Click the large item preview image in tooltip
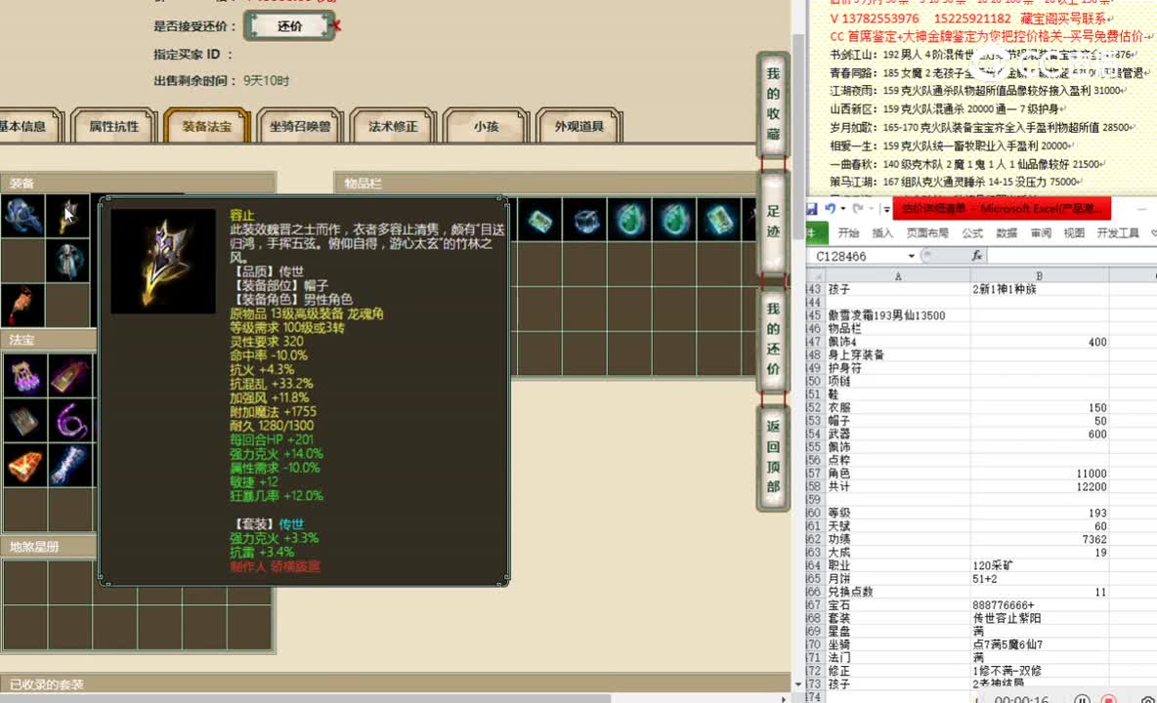 (x=163, y=262)
